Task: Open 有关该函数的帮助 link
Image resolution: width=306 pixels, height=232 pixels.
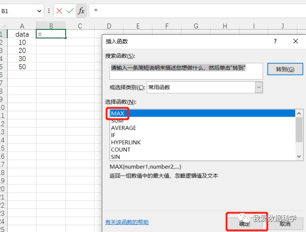Action: (x=127, y=222)
